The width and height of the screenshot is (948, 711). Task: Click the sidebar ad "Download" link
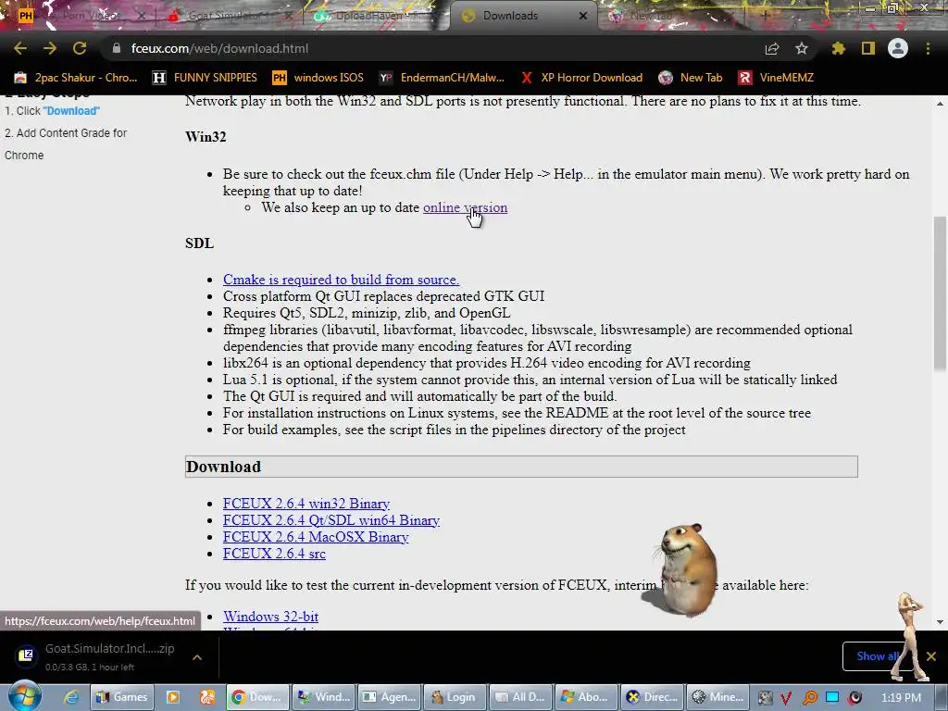pyautogui.click(x=71, y=111)
